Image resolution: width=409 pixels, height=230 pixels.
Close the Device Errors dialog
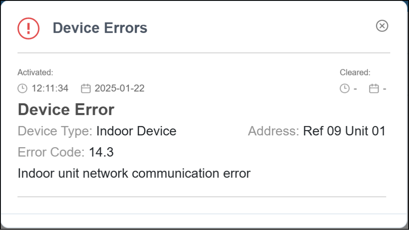(x=382, y=26)
